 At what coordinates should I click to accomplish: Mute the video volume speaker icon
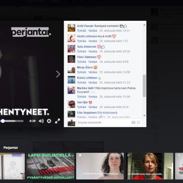click(x=41, y=121)
